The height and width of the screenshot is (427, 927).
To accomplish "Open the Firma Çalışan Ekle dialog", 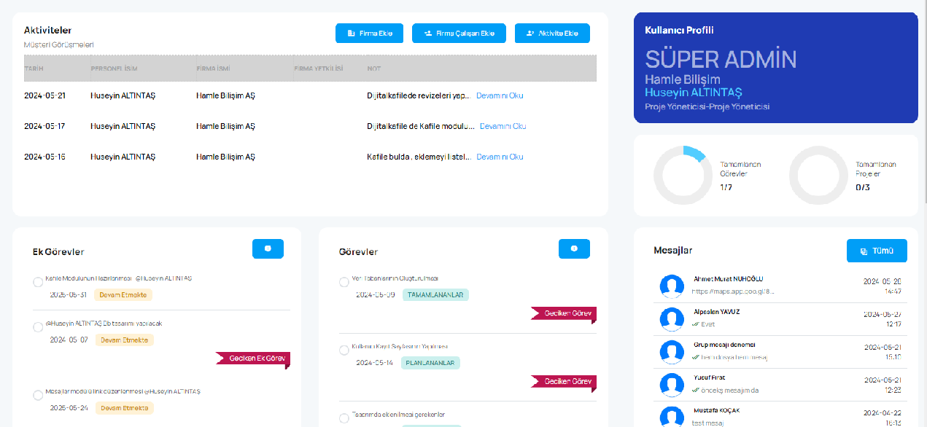I will point(459,34).
